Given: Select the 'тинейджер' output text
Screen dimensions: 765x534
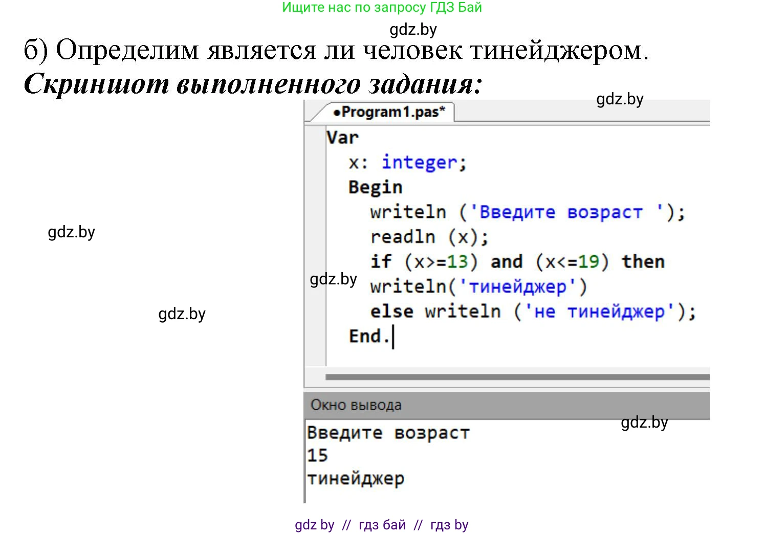Looking at the screenshot, I should (x=356, y=478).
